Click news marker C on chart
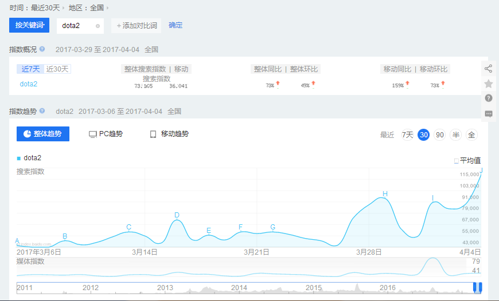Viewport: 499px width, 301px height. [129, 227]
